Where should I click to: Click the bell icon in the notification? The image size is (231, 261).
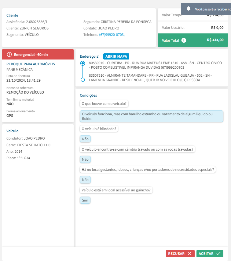pos(189,9)
